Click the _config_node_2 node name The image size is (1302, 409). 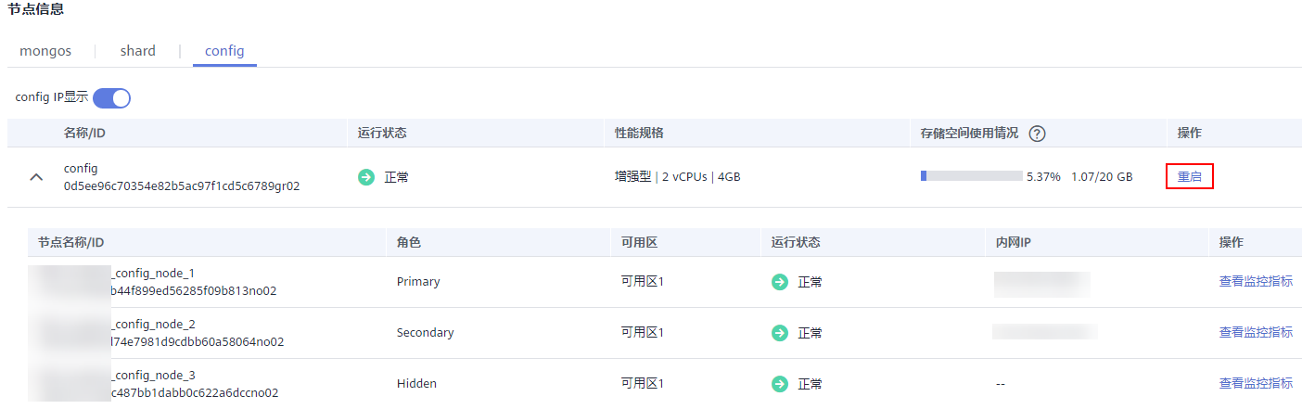coord(153,324)
